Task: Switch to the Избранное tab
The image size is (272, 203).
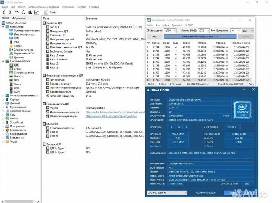Action: click(18, 18)
